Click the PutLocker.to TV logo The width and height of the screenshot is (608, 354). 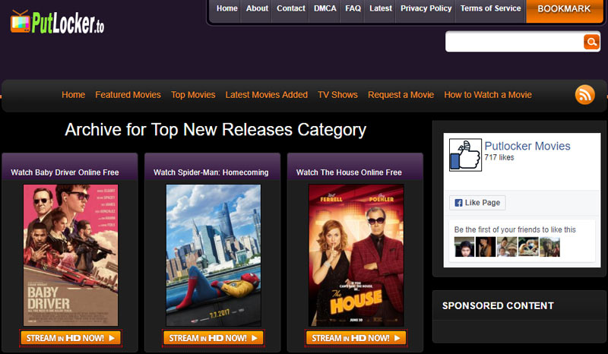[58, 22]
